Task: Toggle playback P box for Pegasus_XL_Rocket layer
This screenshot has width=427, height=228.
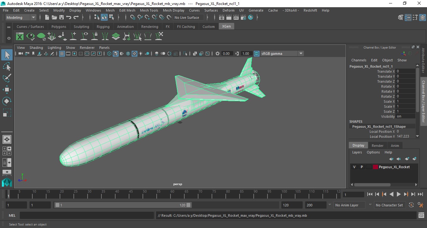Action: (361, 167)
